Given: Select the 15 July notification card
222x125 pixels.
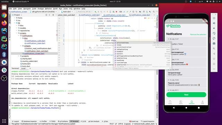Looking at the screenshot, I should (x=186, y=82).
